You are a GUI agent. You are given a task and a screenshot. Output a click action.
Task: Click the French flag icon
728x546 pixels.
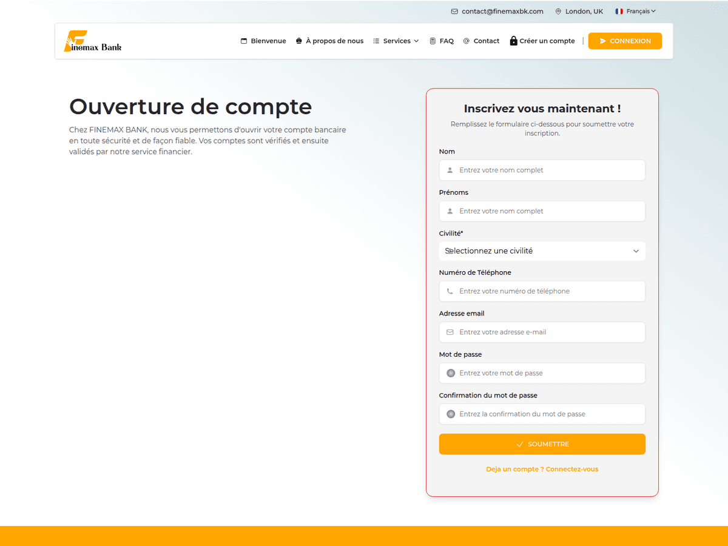(x=619, y=12)
